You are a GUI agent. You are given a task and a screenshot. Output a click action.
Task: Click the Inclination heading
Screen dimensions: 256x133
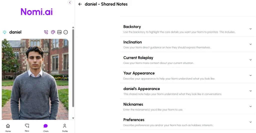132,42
